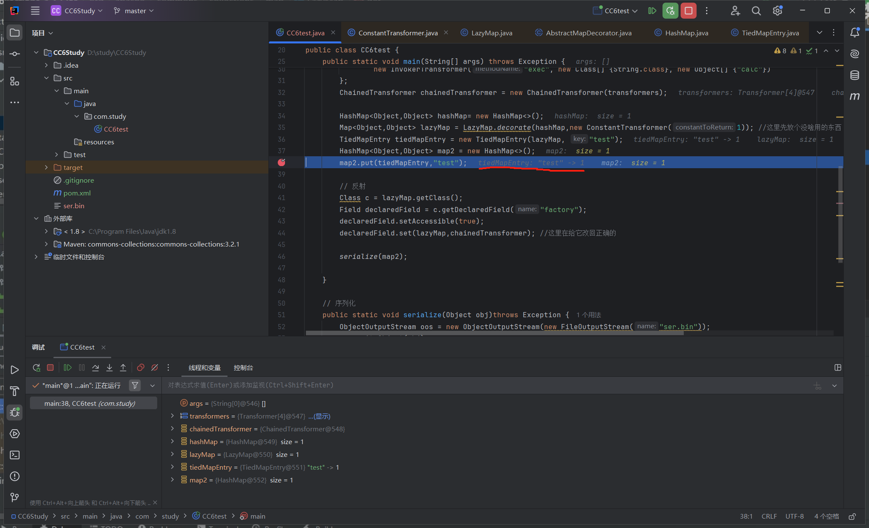Open the Git tool window
869x528 pixels.
[14, 497]
